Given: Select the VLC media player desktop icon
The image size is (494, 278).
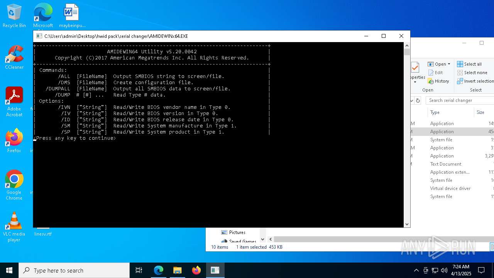Looking at the screenshot, I should coord(14,227).
